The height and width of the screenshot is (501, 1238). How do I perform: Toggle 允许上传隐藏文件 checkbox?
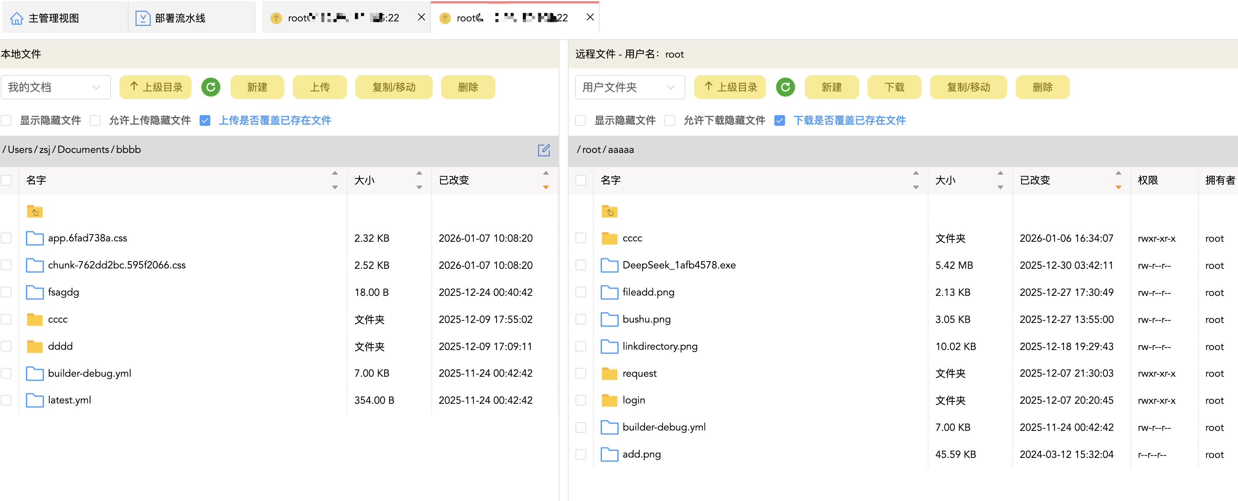(95, 120)
